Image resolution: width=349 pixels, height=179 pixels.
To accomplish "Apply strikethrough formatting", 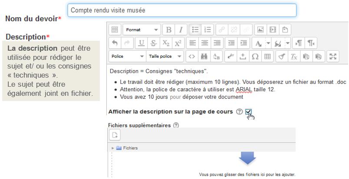I will pos(154,43).
